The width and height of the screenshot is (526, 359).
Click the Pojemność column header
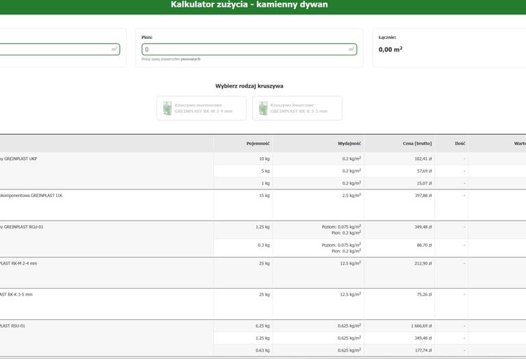point(258,144)
